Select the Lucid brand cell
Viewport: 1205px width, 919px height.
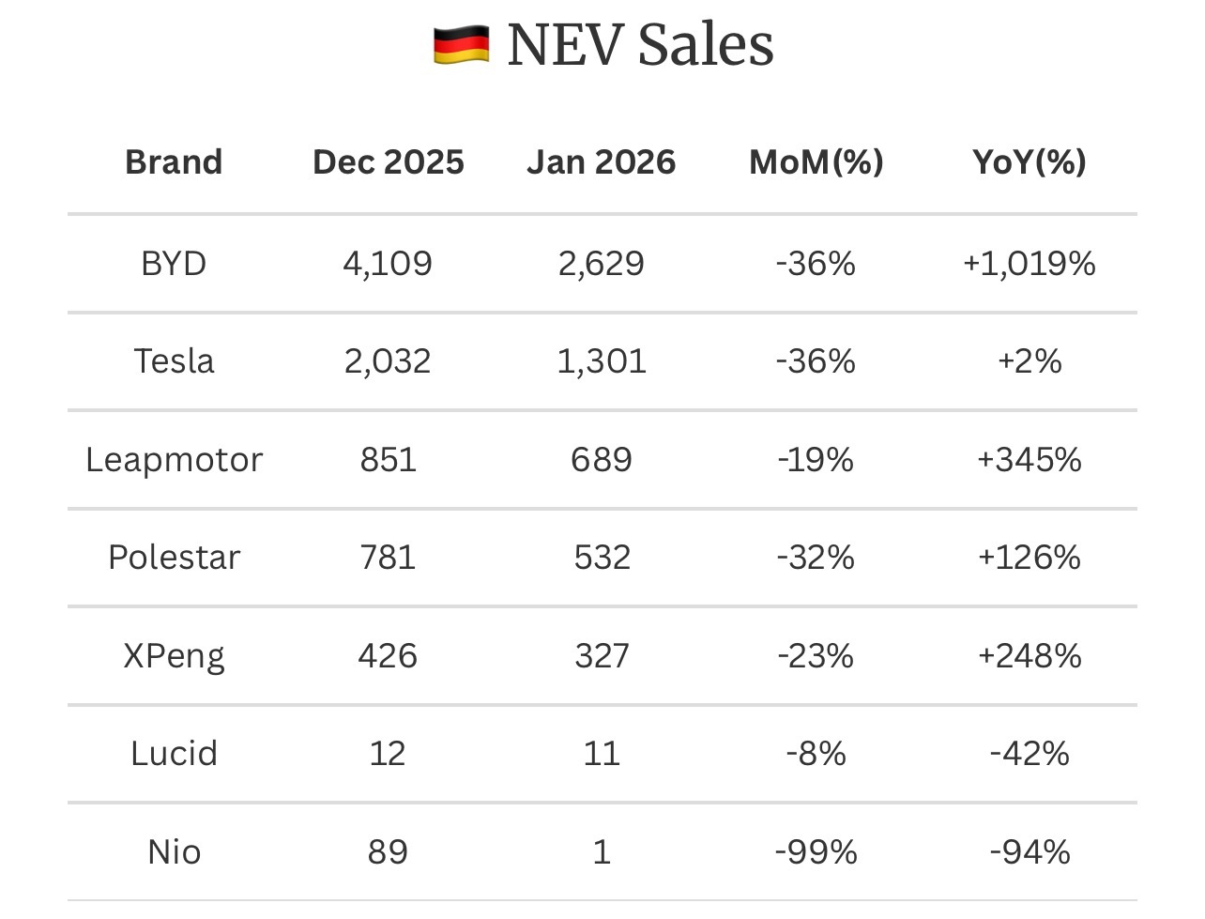[174, 754]
